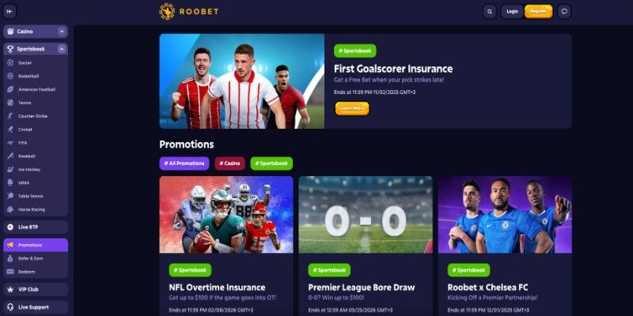
Task: Choose the Counter-Strike sidebar icon
Action: (x=10, y=116)
